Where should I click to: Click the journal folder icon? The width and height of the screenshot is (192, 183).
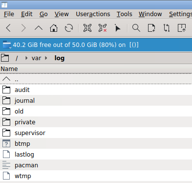[6, 100]
